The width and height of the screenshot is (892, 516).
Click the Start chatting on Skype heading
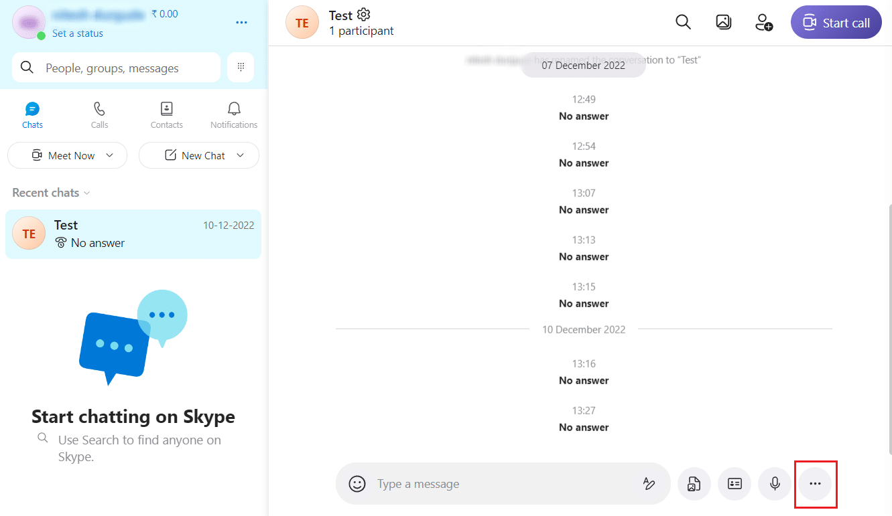pyautogui.click(x=133, y=416)
